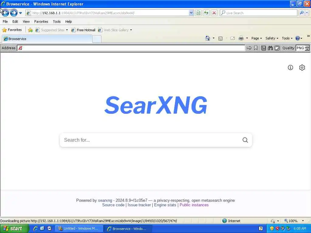
Task: Click the Browservice Go arrow icon
Action: point(249,48)
